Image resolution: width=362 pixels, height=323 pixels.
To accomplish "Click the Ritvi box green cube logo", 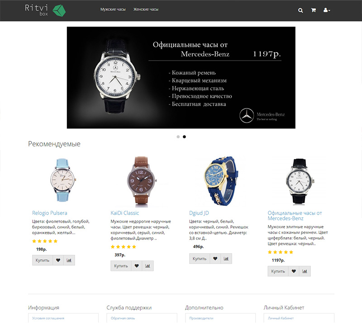I will coord(59,10).
